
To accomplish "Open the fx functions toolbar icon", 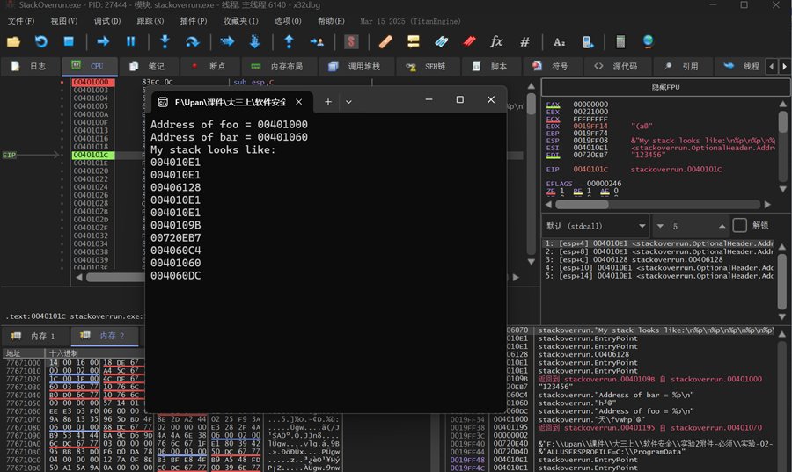I will coord(496,41).
